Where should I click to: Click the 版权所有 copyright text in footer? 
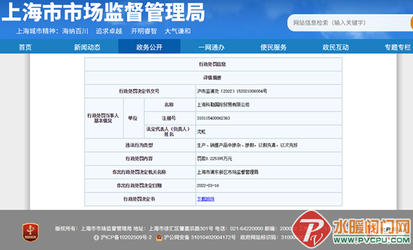click(x=66, y=229)
